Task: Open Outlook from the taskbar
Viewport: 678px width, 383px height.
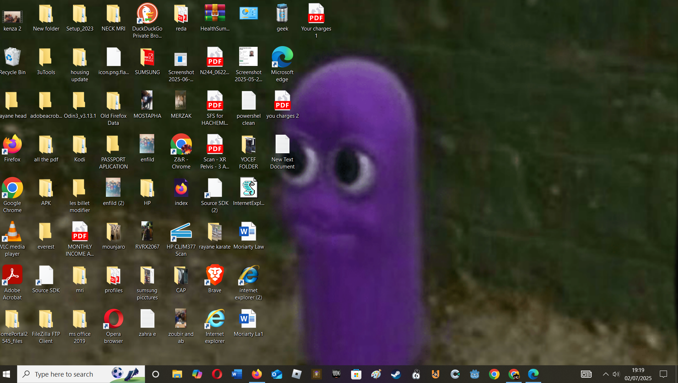Action: pyautogui.click(x=276, y=374)
